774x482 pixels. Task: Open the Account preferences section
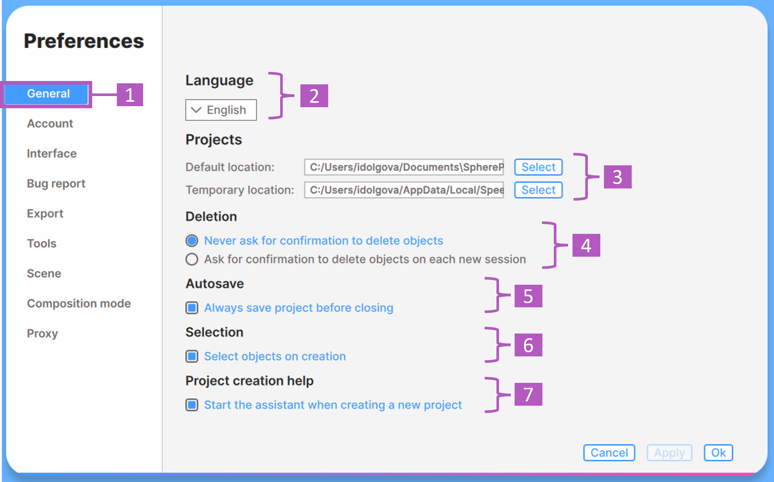pyautogui.click(x=50, y=124)
